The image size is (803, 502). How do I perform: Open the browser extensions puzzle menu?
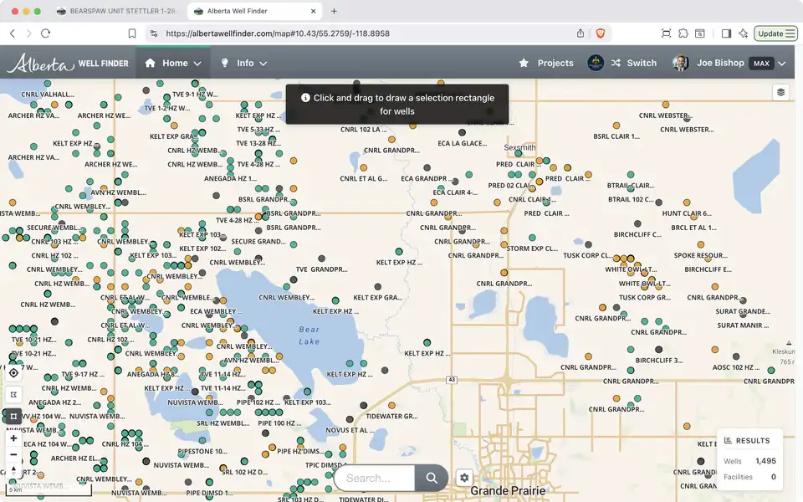(683, 33)
